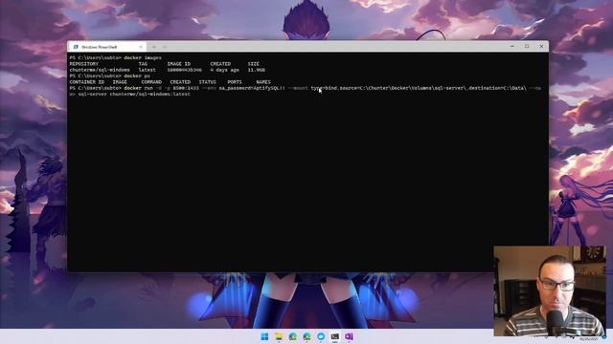Click the chunterme/sql-windows:latest image argument

point(149,94)
